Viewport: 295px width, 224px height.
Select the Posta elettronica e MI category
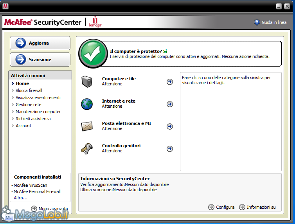[127, 123]
